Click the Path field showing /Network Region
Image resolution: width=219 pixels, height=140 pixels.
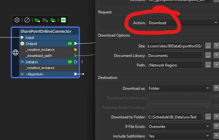click(x=175, y=65)
